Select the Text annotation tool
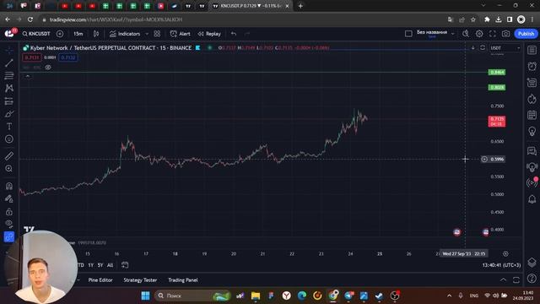 click(9, 127)
